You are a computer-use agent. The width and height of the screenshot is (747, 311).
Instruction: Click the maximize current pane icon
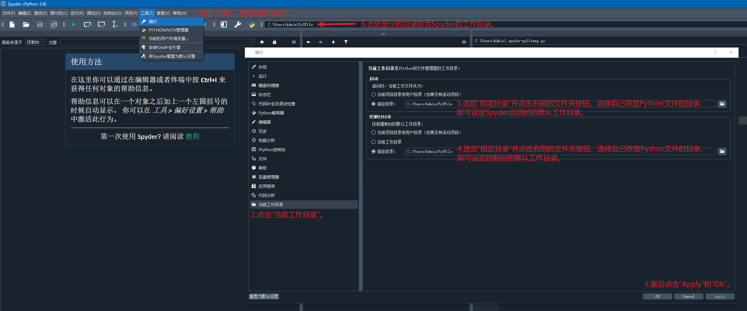tap(224, 24)
